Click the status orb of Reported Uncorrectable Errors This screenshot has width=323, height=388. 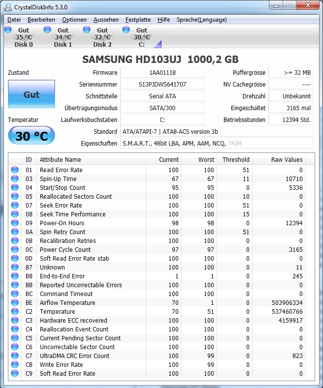pos(15,285)
